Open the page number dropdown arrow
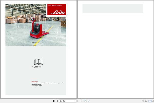154x103 pixels. click(75, 101)
